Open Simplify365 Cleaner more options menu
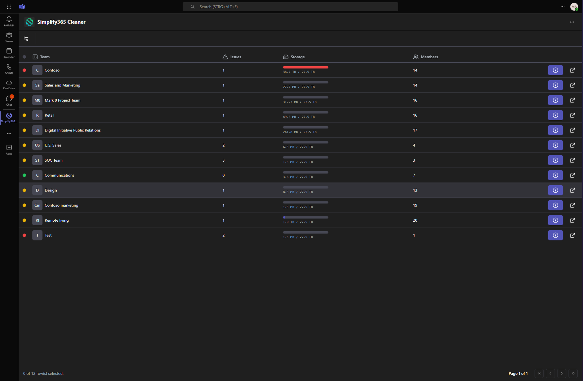 coord(572,22)
